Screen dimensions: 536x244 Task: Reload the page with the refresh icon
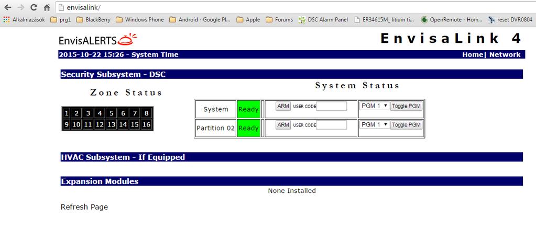click(x=34, y=7)
